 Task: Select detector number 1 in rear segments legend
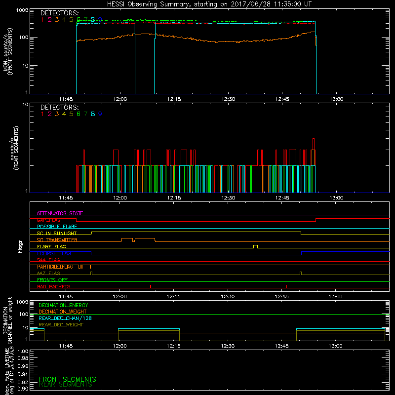coord(42,114)
